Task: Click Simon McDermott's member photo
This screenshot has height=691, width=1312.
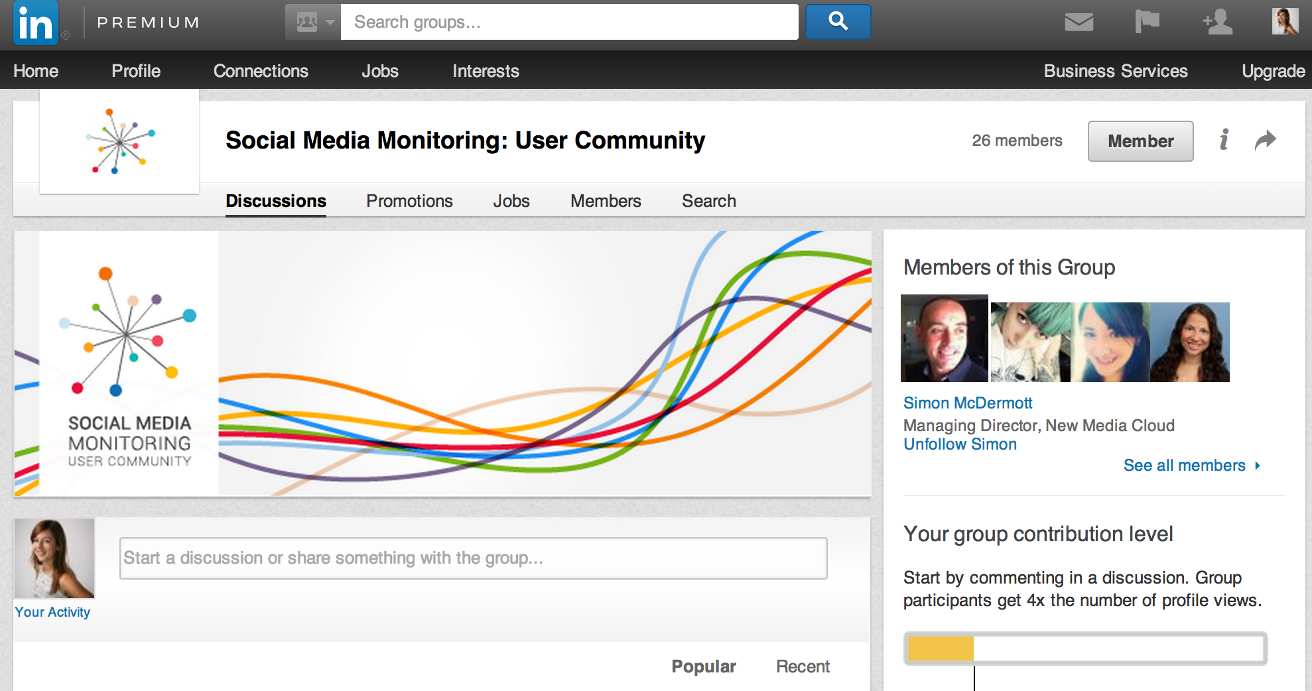Action: click(945, 338)
